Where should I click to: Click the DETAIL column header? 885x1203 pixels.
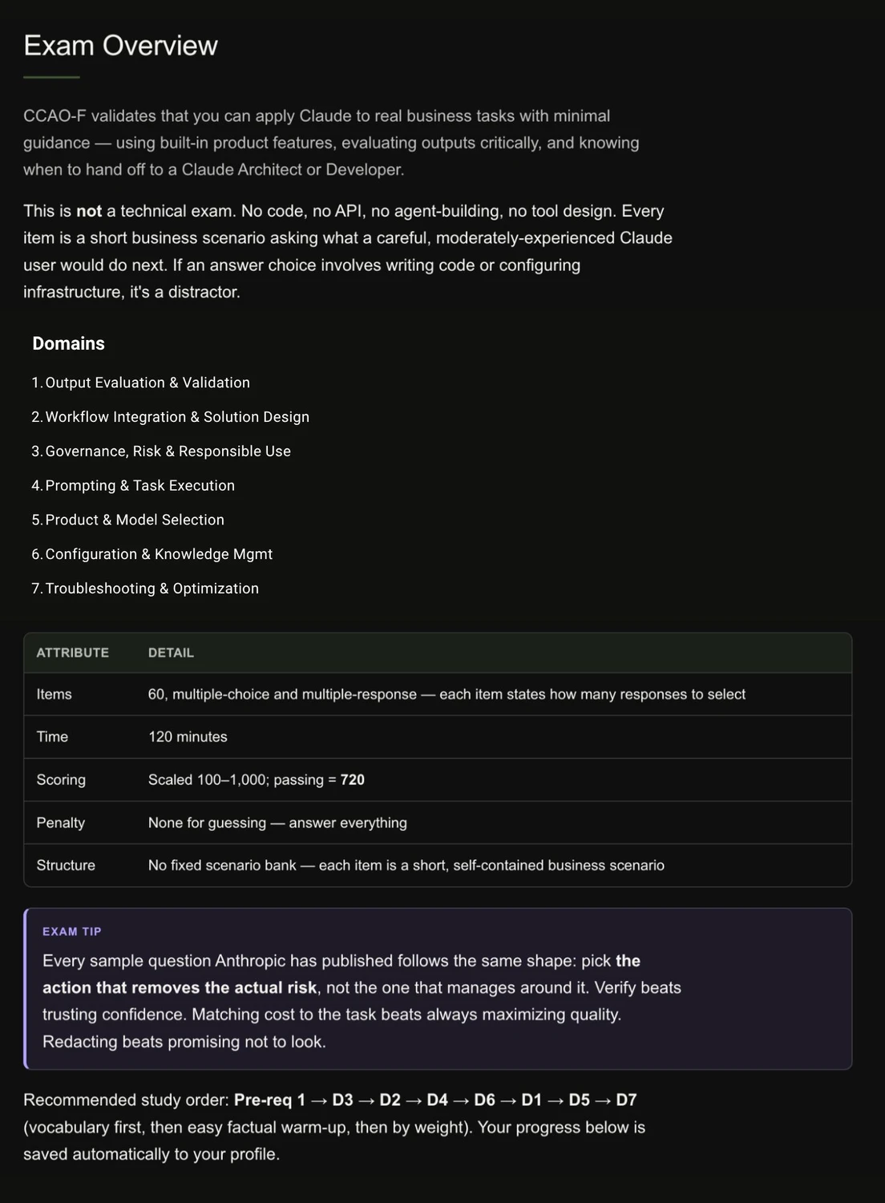(171, 653)
